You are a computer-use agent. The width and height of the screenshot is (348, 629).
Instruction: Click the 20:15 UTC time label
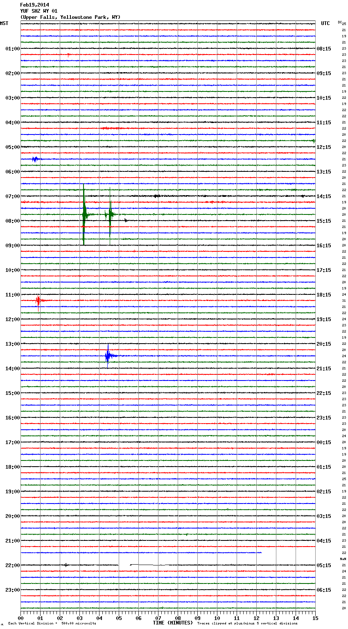coord(324,344)
